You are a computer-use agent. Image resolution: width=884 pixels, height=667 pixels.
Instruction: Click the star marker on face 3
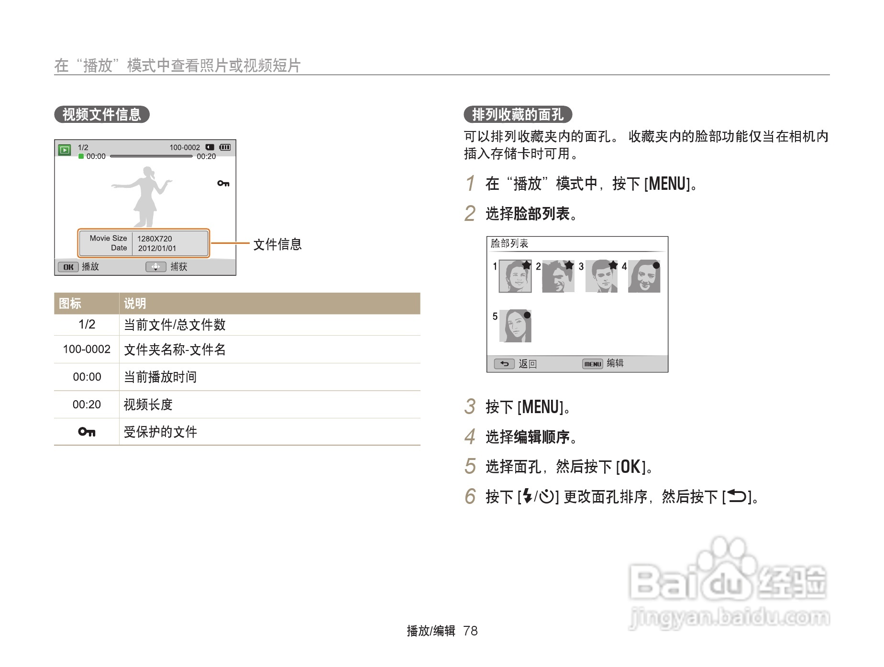(613, 265)
